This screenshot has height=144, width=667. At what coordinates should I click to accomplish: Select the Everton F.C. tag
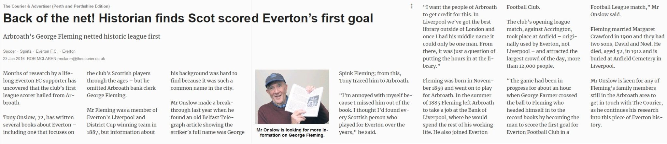(x=47, y=51)
